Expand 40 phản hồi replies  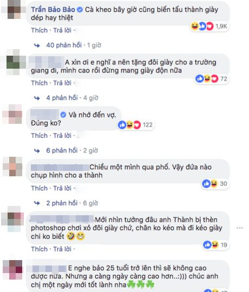point(64,45)
